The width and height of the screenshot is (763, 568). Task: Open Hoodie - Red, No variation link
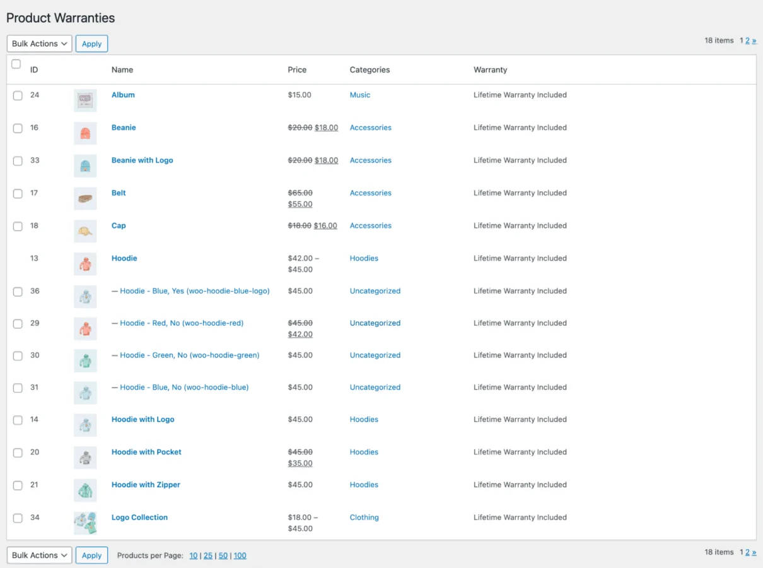tap(182, 323)
